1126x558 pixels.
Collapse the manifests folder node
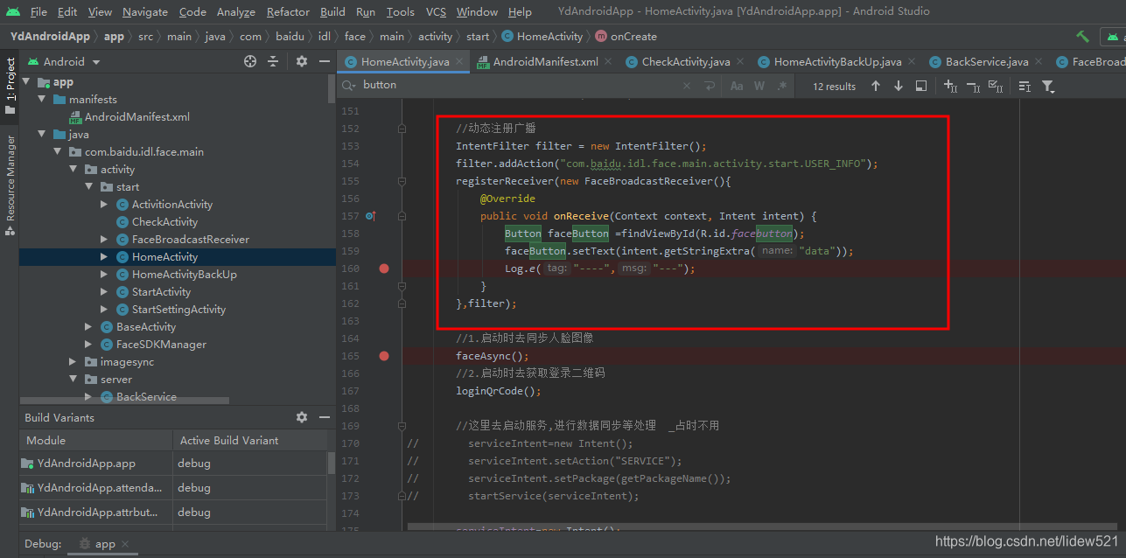42,100
